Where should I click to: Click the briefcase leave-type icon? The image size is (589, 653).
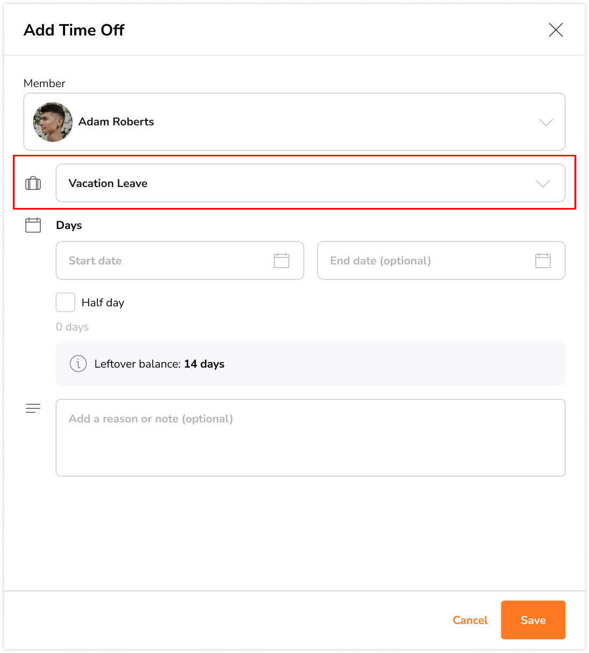[33, 183]
